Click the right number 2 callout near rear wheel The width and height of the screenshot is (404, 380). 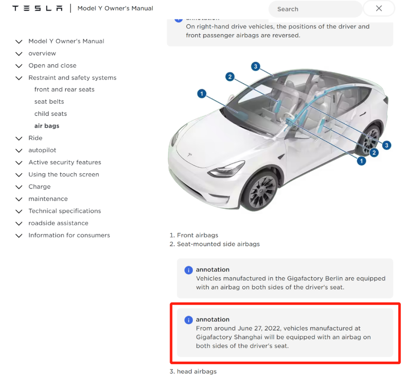point(374,153)
